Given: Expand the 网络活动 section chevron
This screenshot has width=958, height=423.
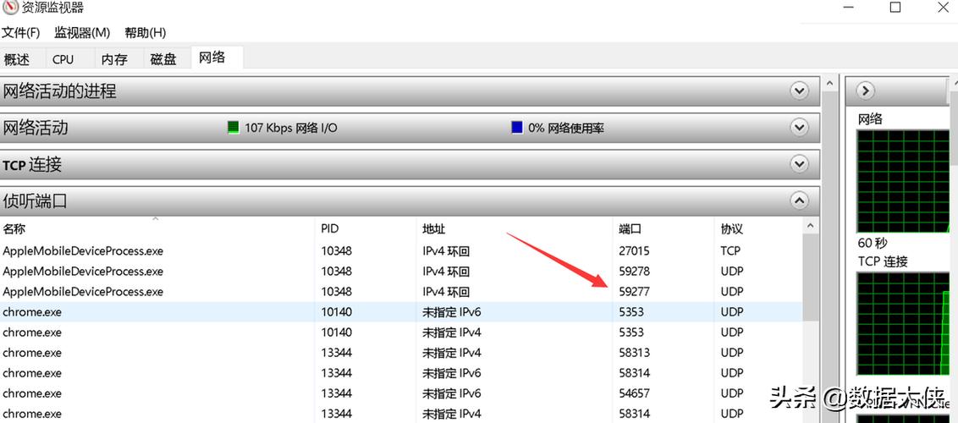Looking at the screenshot, I should click(x=799, y=128).
